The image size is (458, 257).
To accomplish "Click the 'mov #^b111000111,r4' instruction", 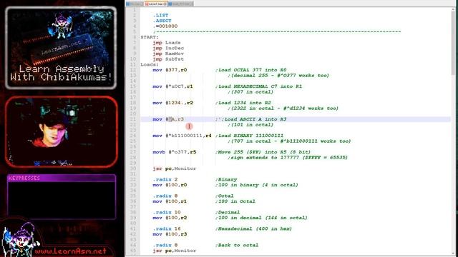I will coord(182,136).
